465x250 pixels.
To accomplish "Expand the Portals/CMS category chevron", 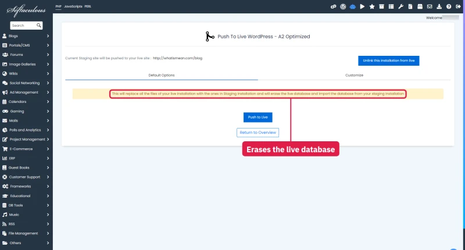I will coord(48,45).
